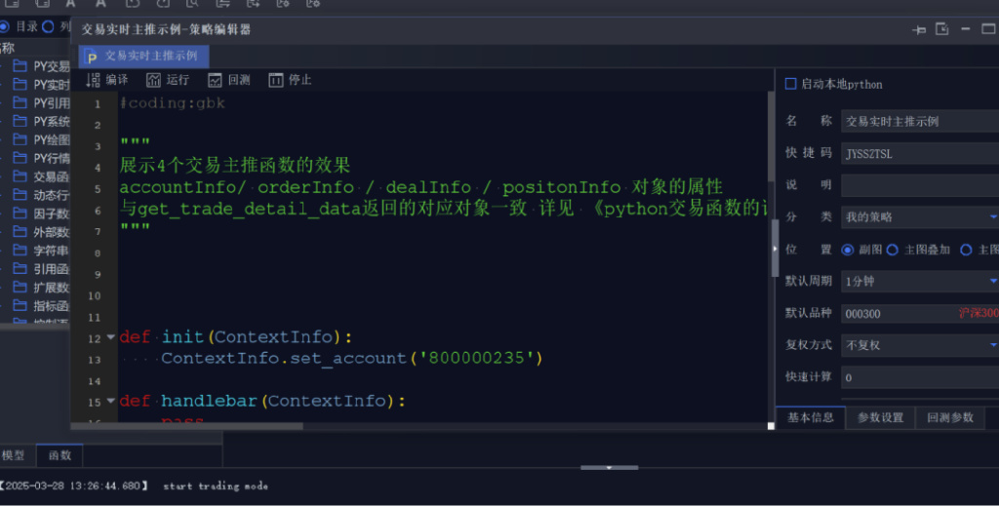This screenshot has width=999, height=506.
Task: Pin the strategy editor window
Action: 918,30
